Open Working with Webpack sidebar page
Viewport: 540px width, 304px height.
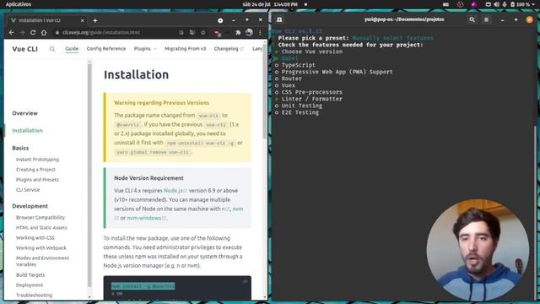coord(41,247)
